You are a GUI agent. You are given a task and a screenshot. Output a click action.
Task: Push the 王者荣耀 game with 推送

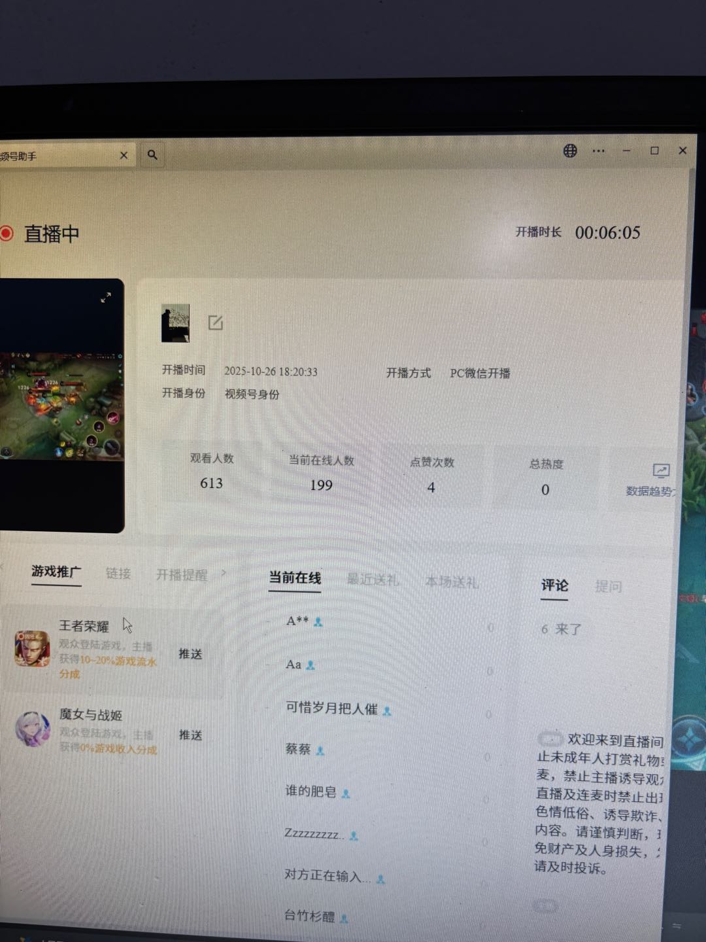(190, 654)
